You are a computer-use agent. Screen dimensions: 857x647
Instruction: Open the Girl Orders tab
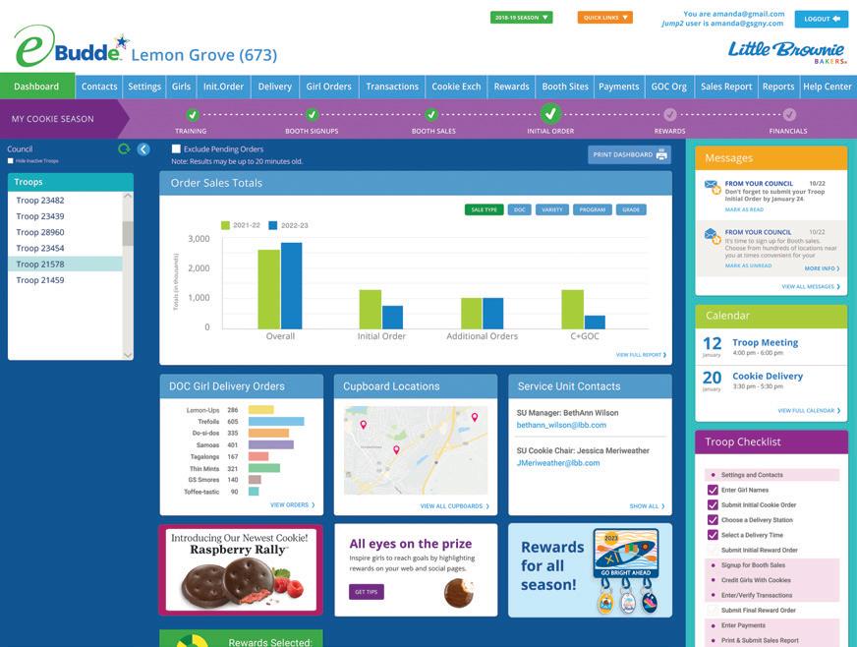(328, 87)
